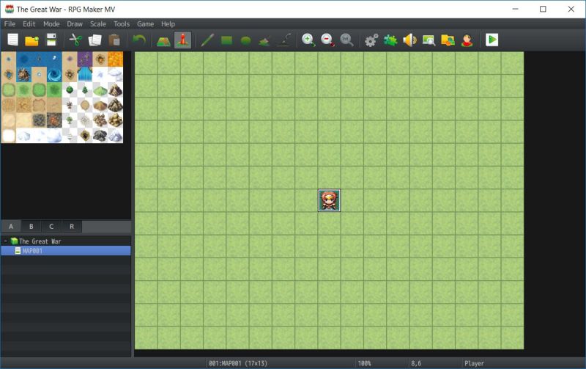Select the Pencil drawing tool
Viewport: 586px width, 369px height.
click(x=207, y=40)
